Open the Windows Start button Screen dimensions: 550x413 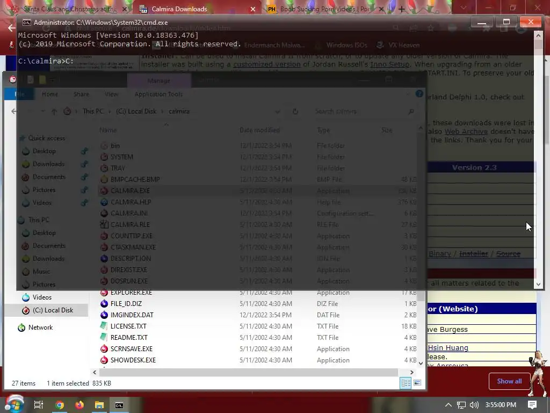point(14,405)
